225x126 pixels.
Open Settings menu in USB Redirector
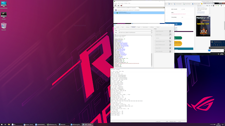[126, 3]
